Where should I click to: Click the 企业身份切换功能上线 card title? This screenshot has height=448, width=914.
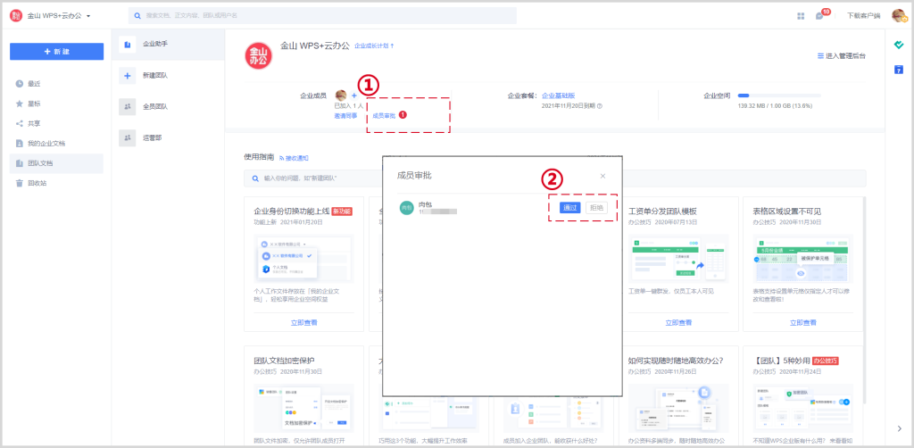click(292, 212)
